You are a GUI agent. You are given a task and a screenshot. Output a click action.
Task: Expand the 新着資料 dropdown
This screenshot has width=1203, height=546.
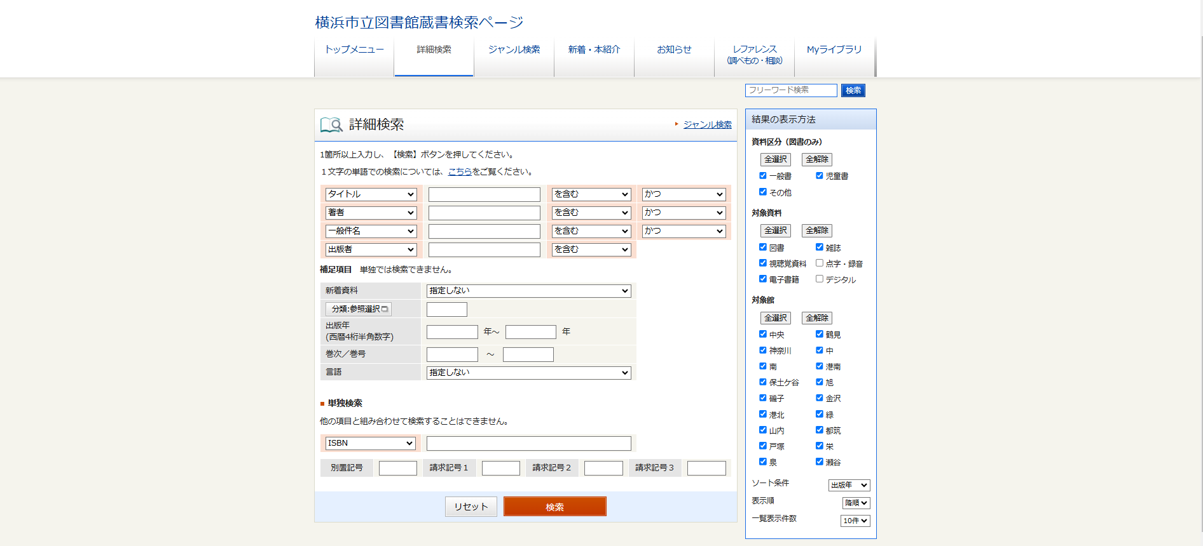[x=528, y=291]
